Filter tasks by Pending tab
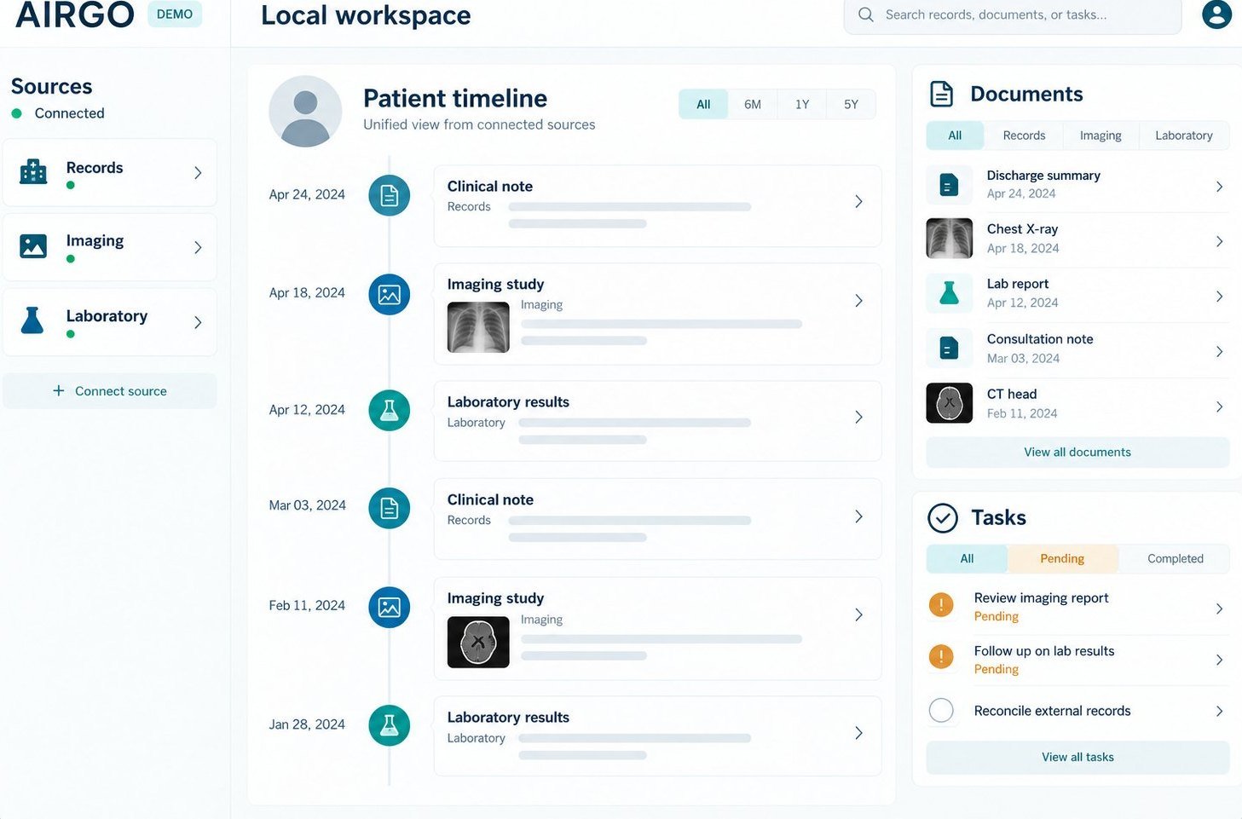The width and height of the screenshot is (1242, 819). click(1062, 559)
